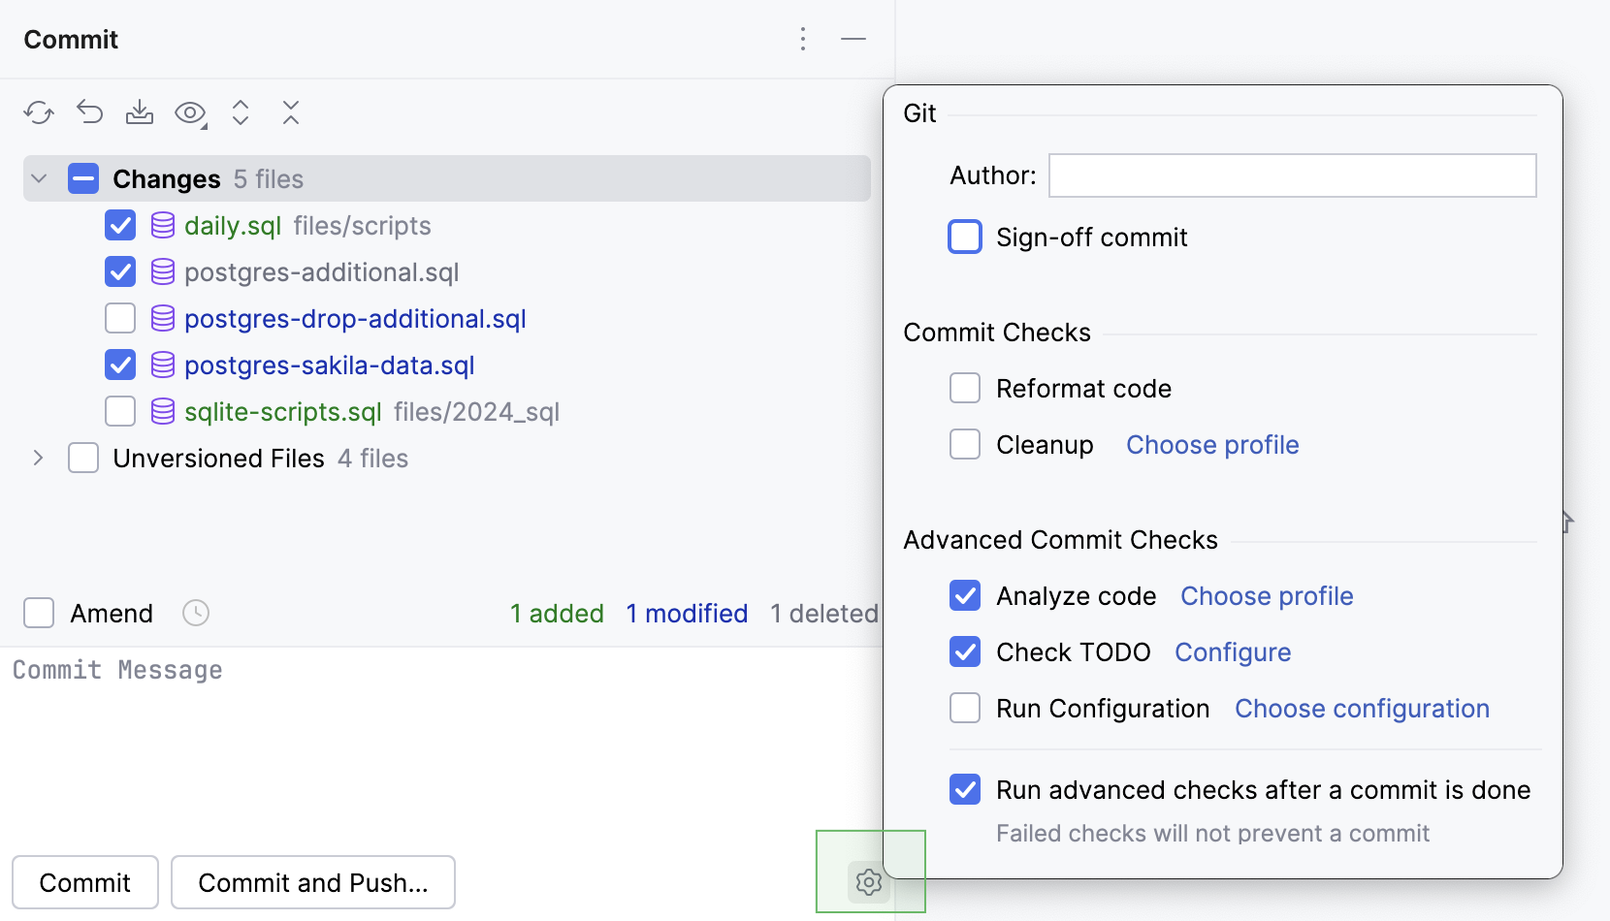Enable the Sign-off commit option

965,237
